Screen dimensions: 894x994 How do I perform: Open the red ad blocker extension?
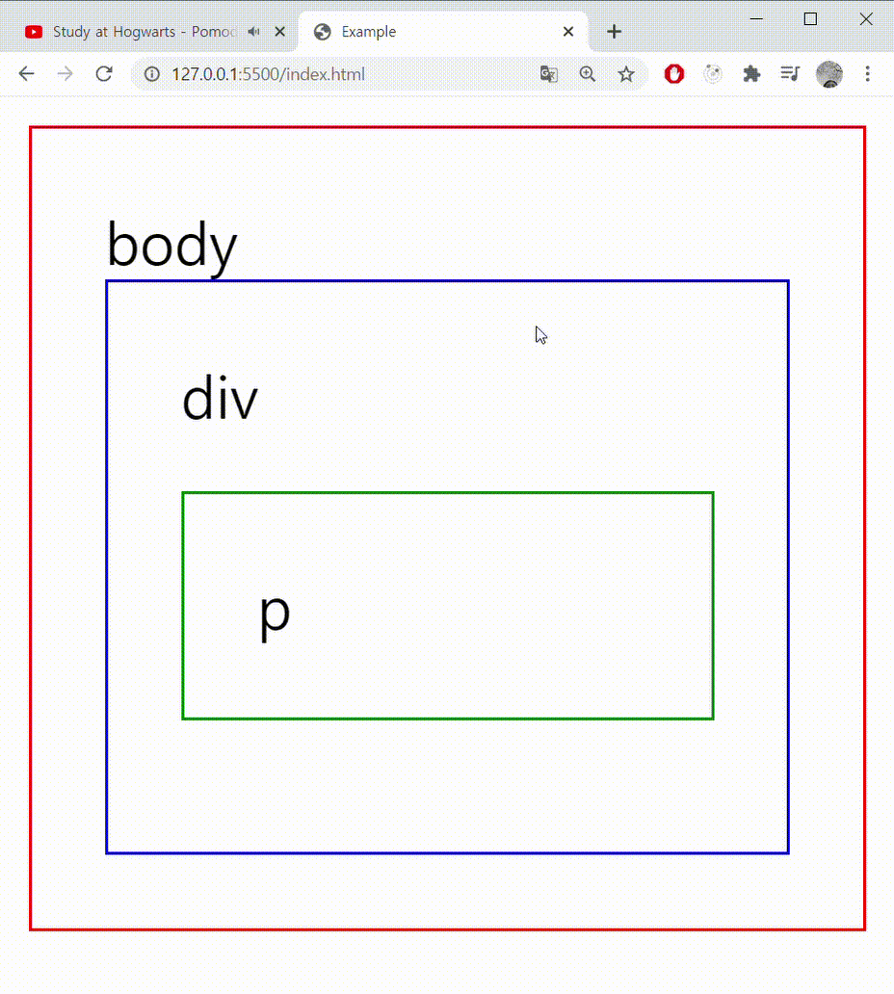point(674,74)
